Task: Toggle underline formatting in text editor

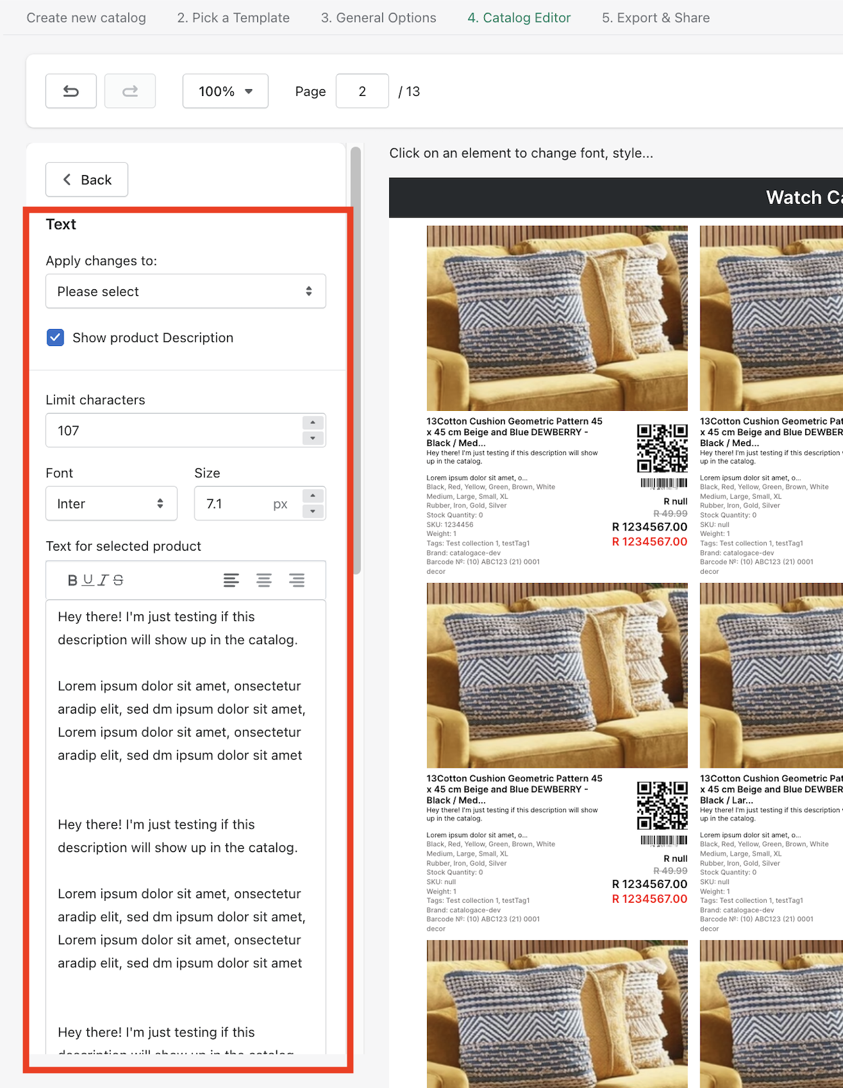Action: click(88, 580)
